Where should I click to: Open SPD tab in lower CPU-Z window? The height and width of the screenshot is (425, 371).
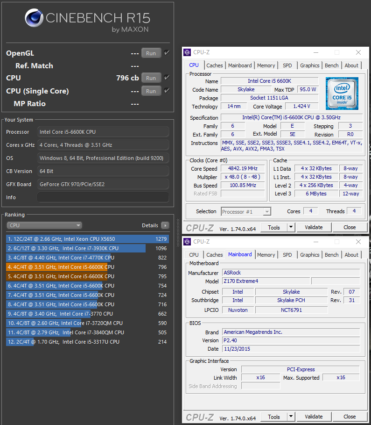click(287, 255)
